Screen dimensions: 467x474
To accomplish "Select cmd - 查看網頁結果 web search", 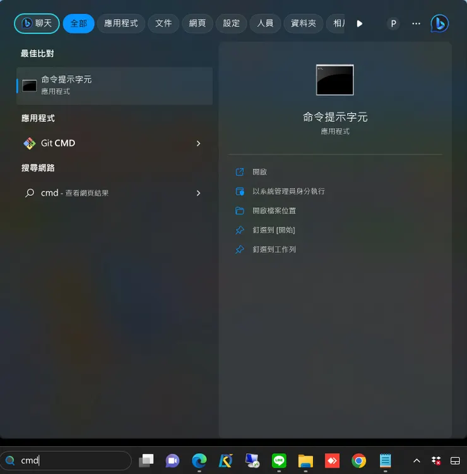I will [x=114, y=193].
